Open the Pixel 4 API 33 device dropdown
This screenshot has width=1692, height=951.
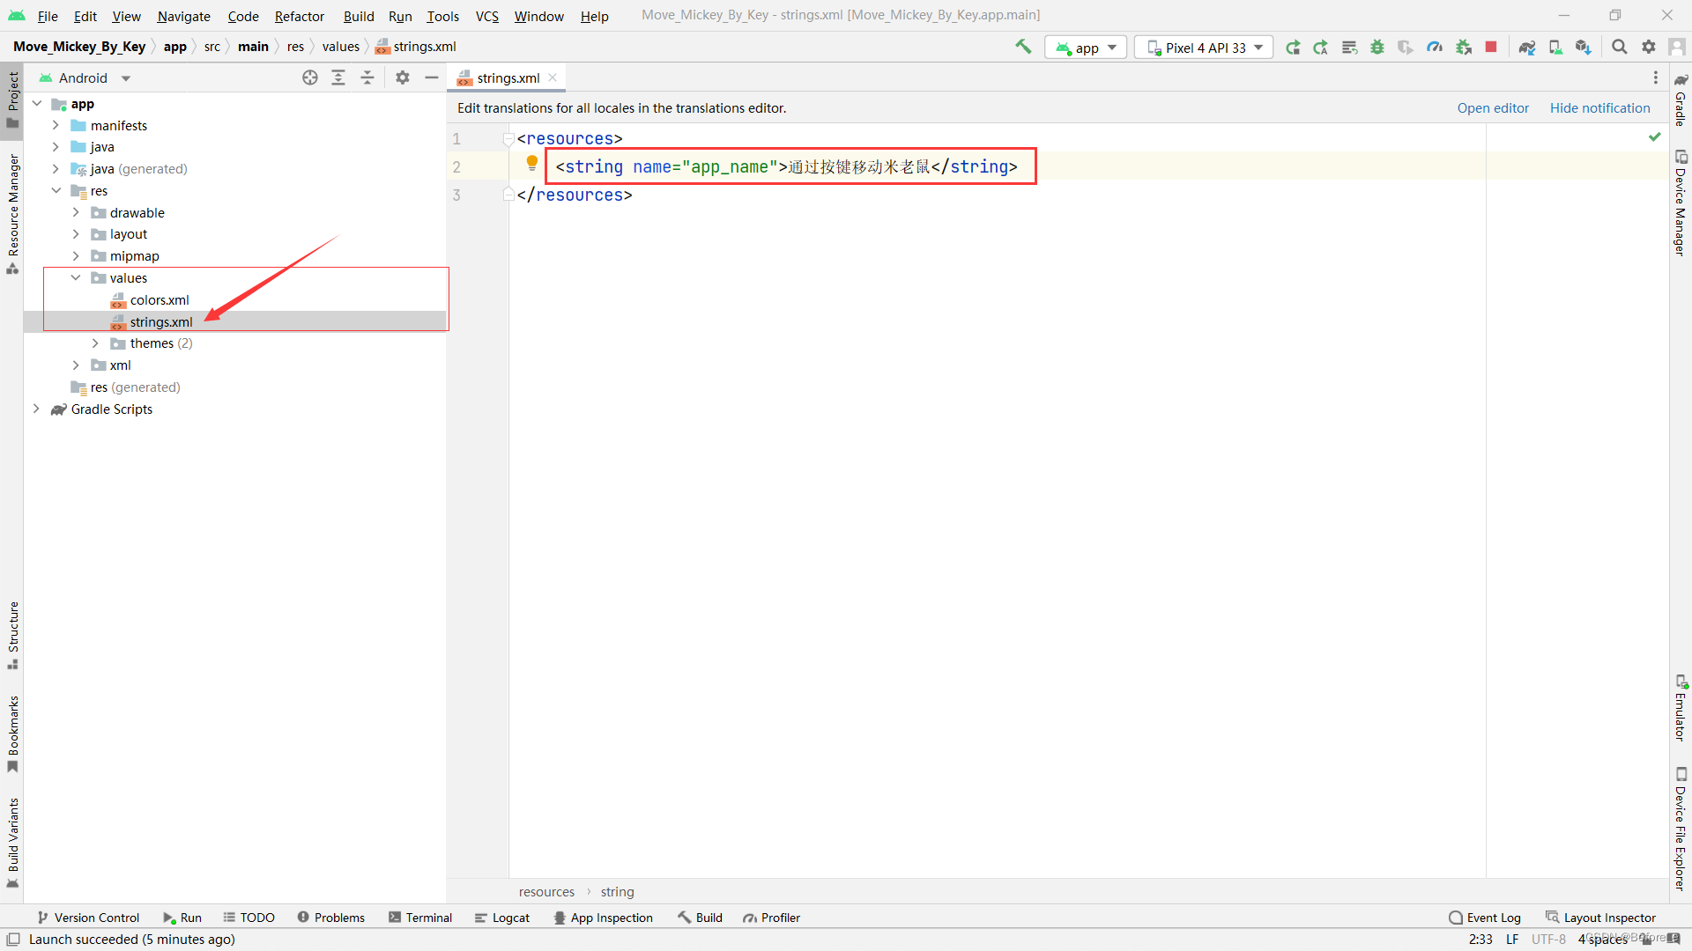1204,48
